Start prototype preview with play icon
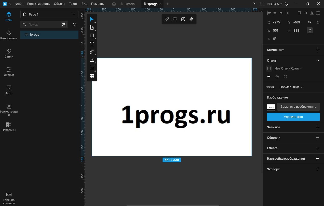This screenshot has width=324, height=206. click(x=254, y=4)
